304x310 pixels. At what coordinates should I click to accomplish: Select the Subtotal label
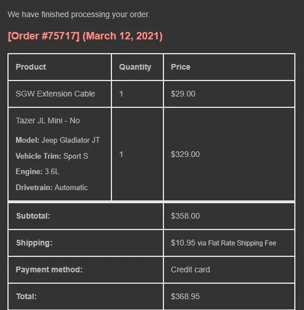tap(33, 216)
